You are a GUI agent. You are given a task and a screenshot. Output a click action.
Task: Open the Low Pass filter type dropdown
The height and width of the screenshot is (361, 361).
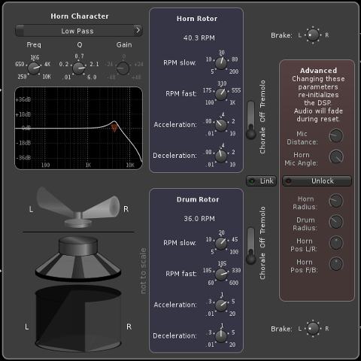pyautogui.click(x=79, y=31)
